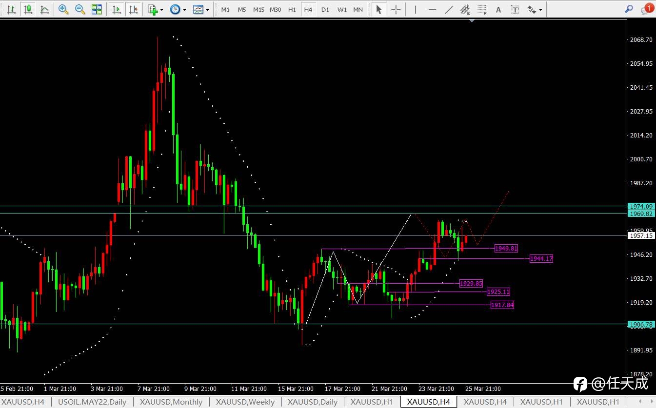Select the first XAUUSD,H4 tab at left

tap(23, 402)
